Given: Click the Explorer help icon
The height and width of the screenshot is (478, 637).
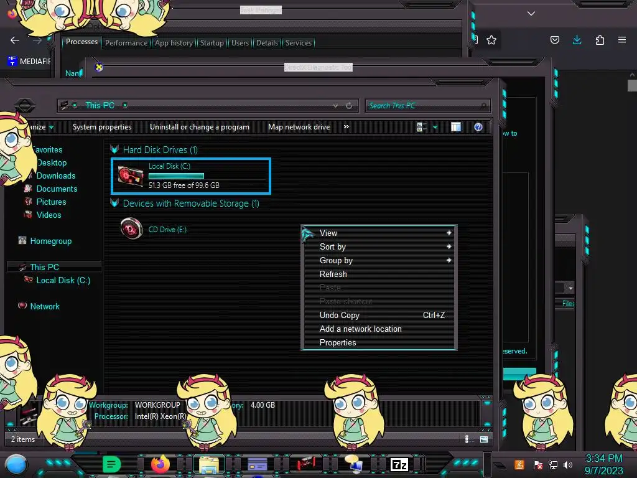Looking at the screenshot, I should pos(478,127).
